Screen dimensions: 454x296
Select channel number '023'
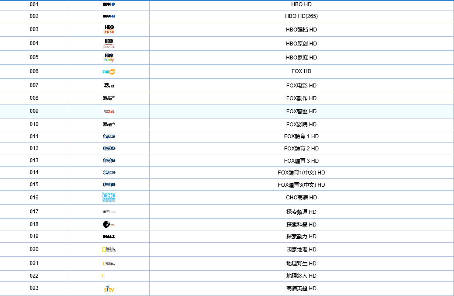34,288
